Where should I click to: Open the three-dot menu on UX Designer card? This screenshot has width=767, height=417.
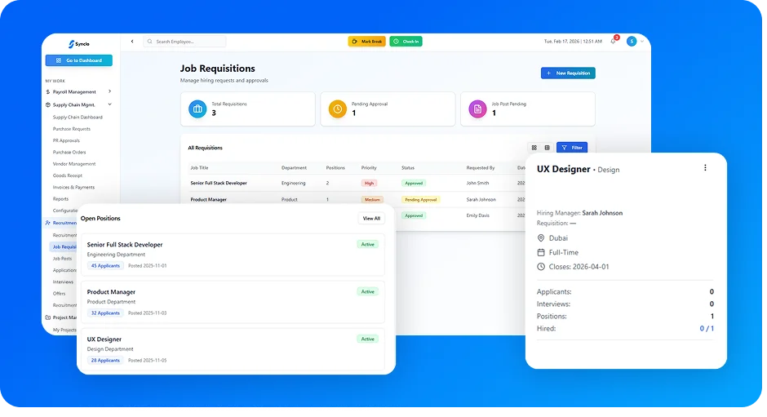tap(705, 168)
